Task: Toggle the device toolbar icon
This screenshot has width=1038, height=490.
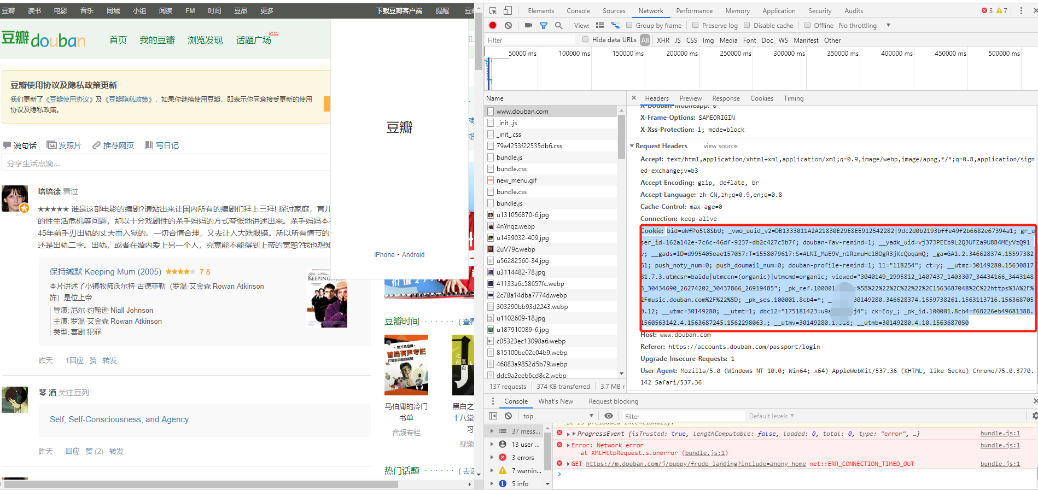Action: point(508,10)
